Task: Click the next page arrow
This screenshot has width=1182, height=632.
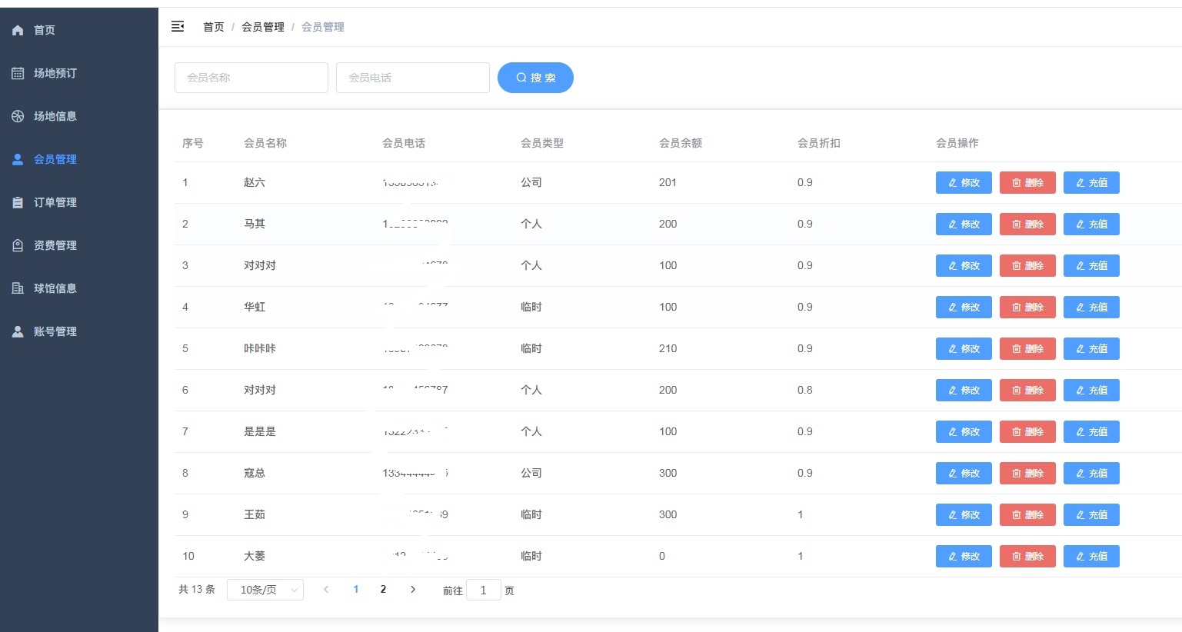Action: click(x=413, y=590)
